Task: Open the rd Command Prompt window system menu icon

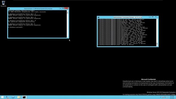Action: [x=98, y=17]
